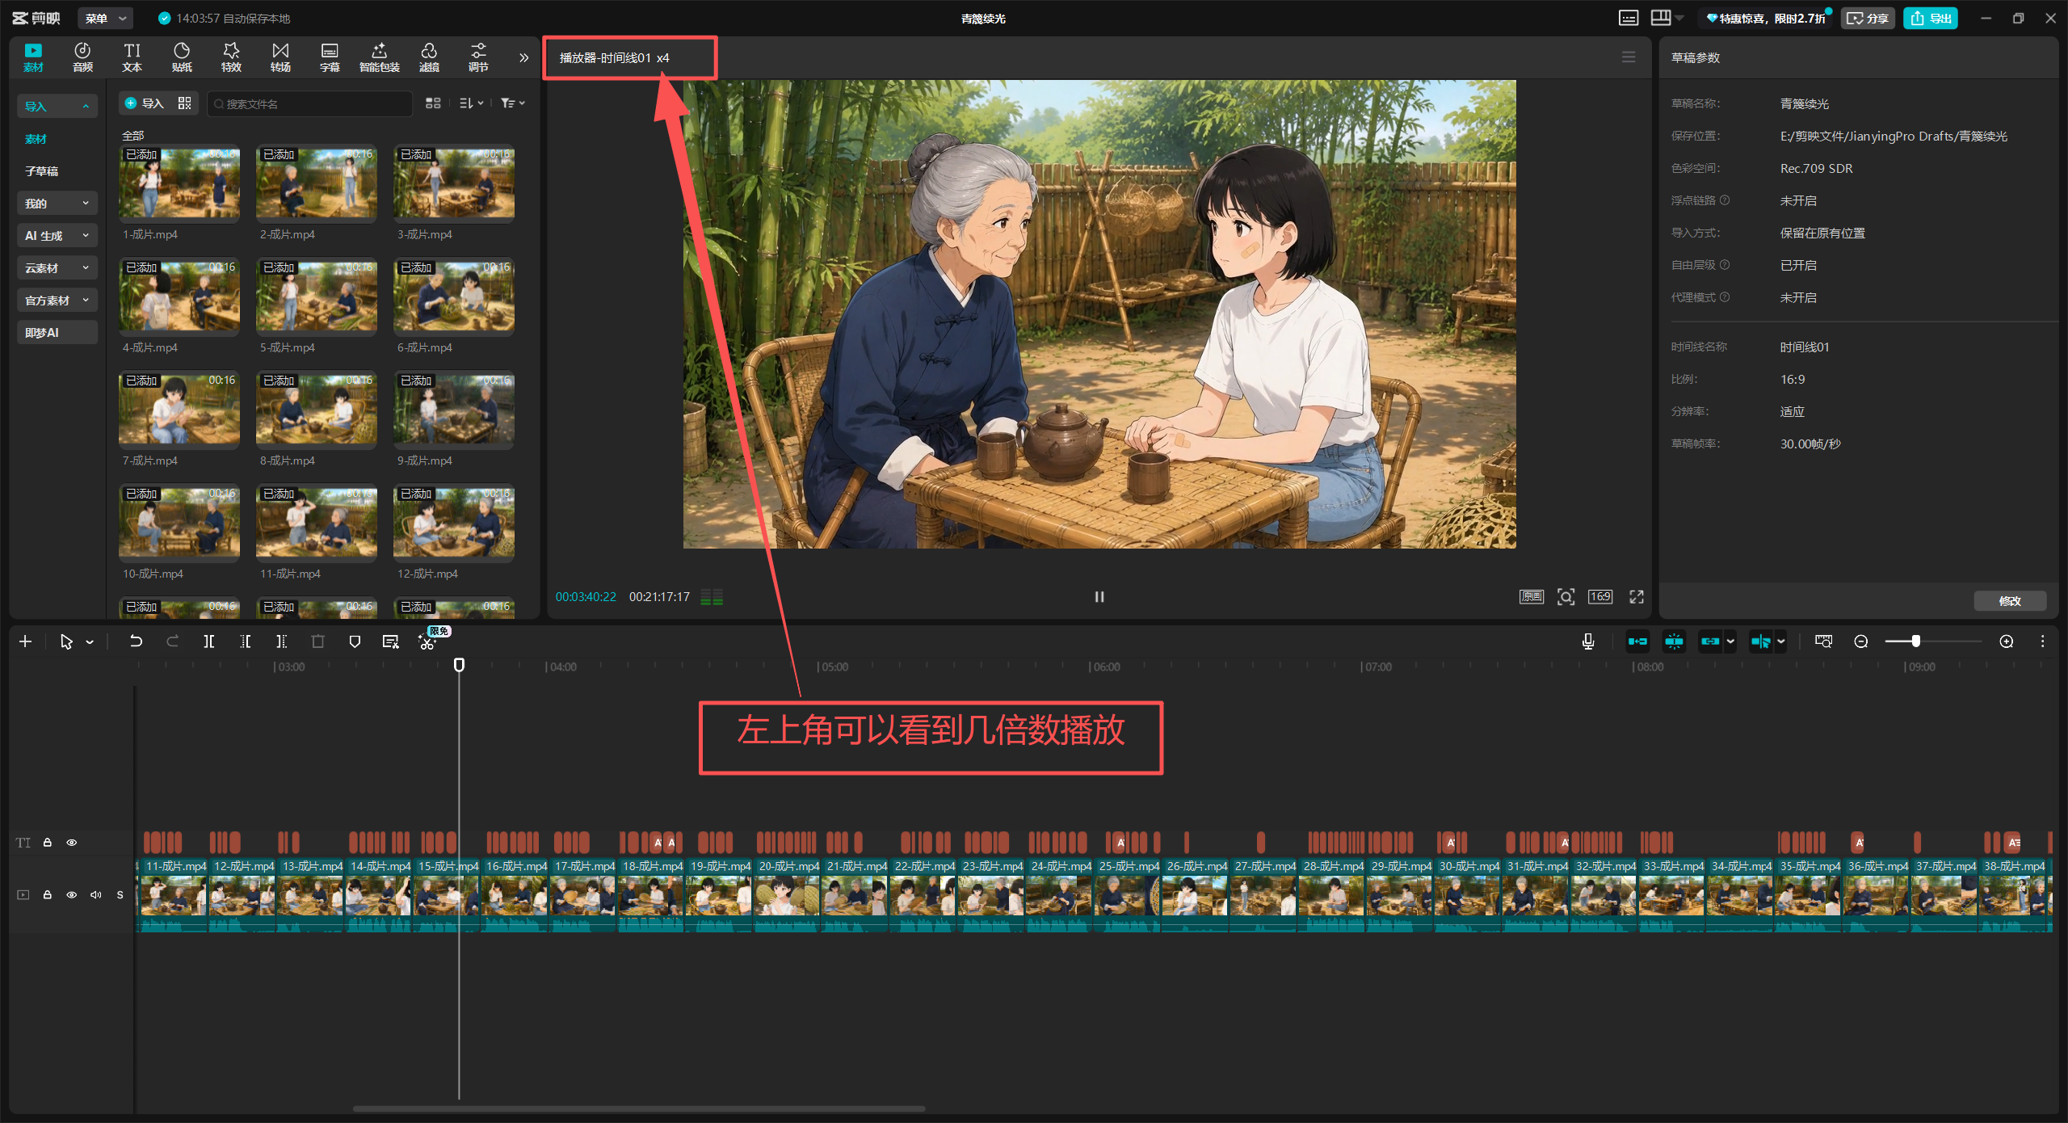The height and width of the screenshot is (1123, 2068).
Task: Click the split clip tool
Action: [x=208, y=641]
